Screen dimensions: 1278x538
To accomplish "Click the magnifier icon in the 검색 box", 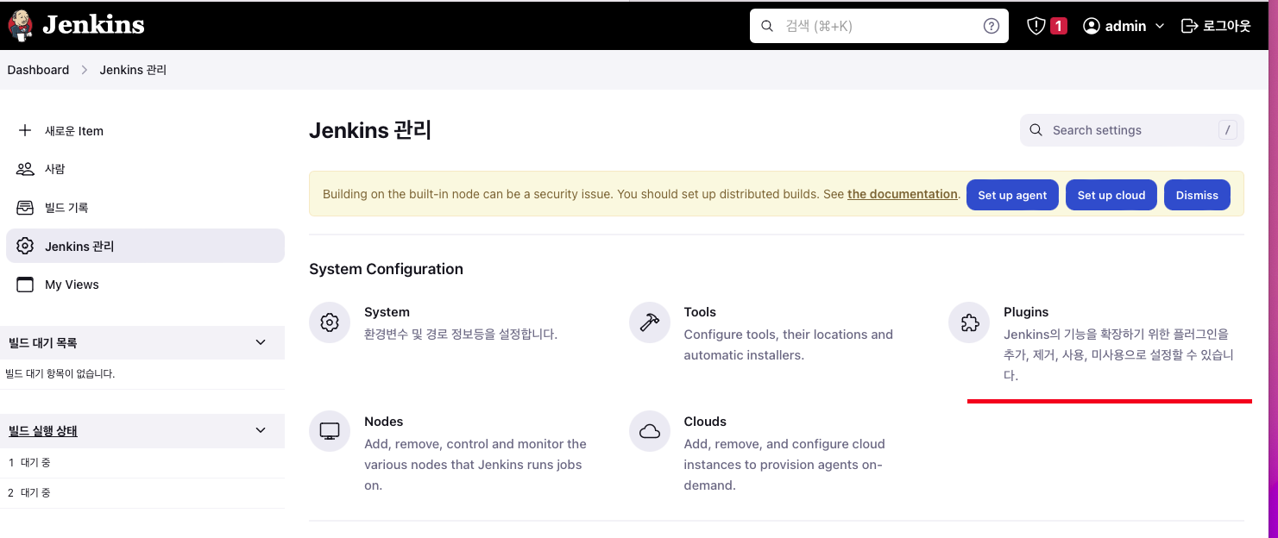I will tap(767, 26).
